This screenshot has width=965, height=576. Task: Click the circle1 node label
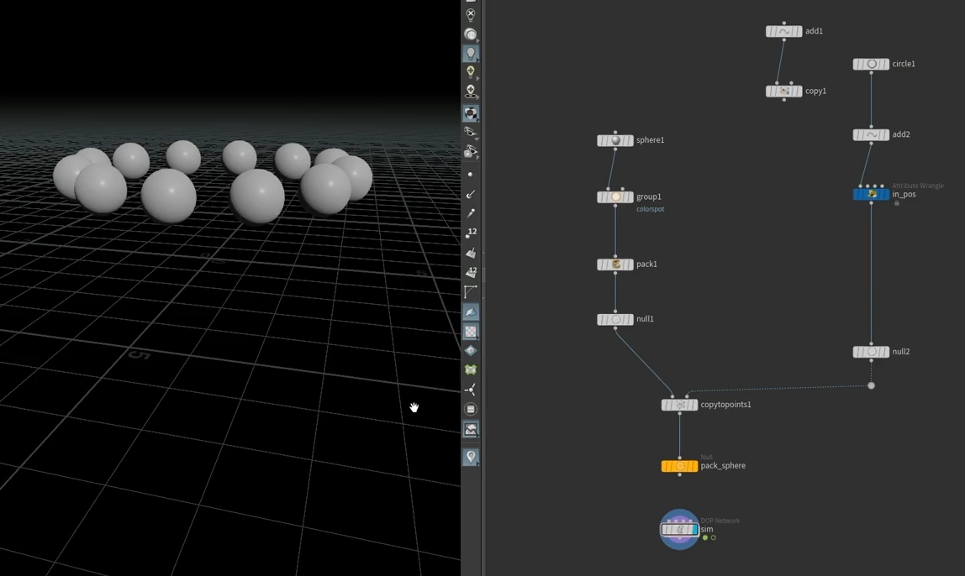pyautogui.click(x=904, y=64)
